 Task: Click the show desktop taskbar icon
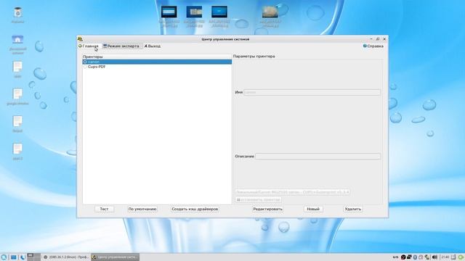point(13,257)
